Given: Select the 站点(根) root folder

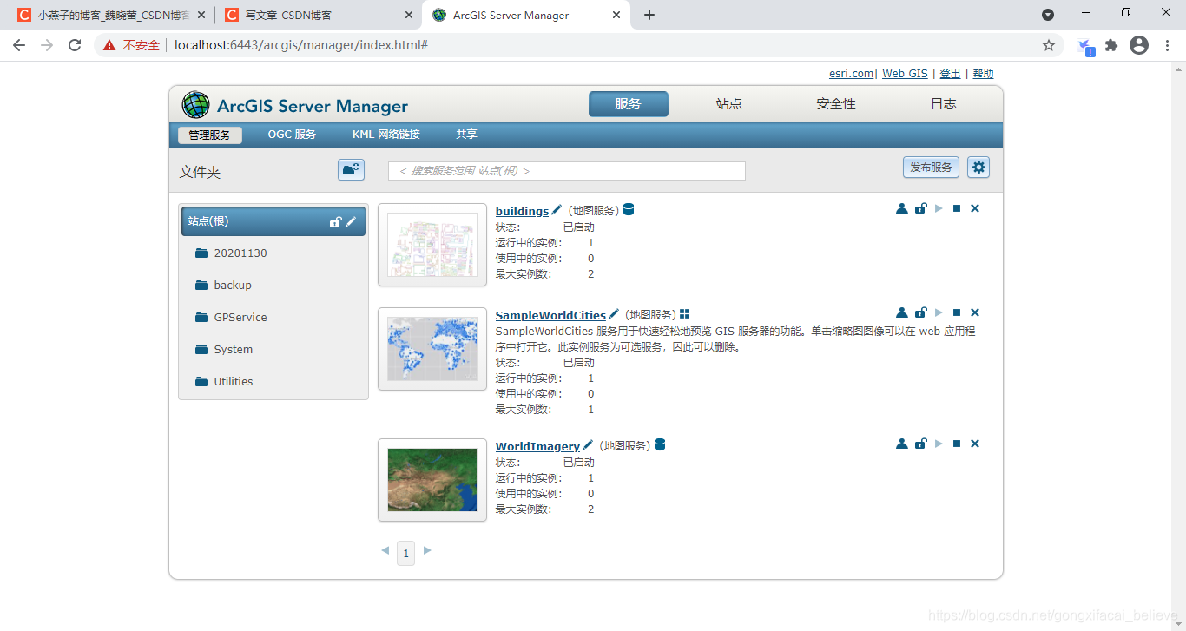Looking at the screenshot, I should (x=273, y=221).
